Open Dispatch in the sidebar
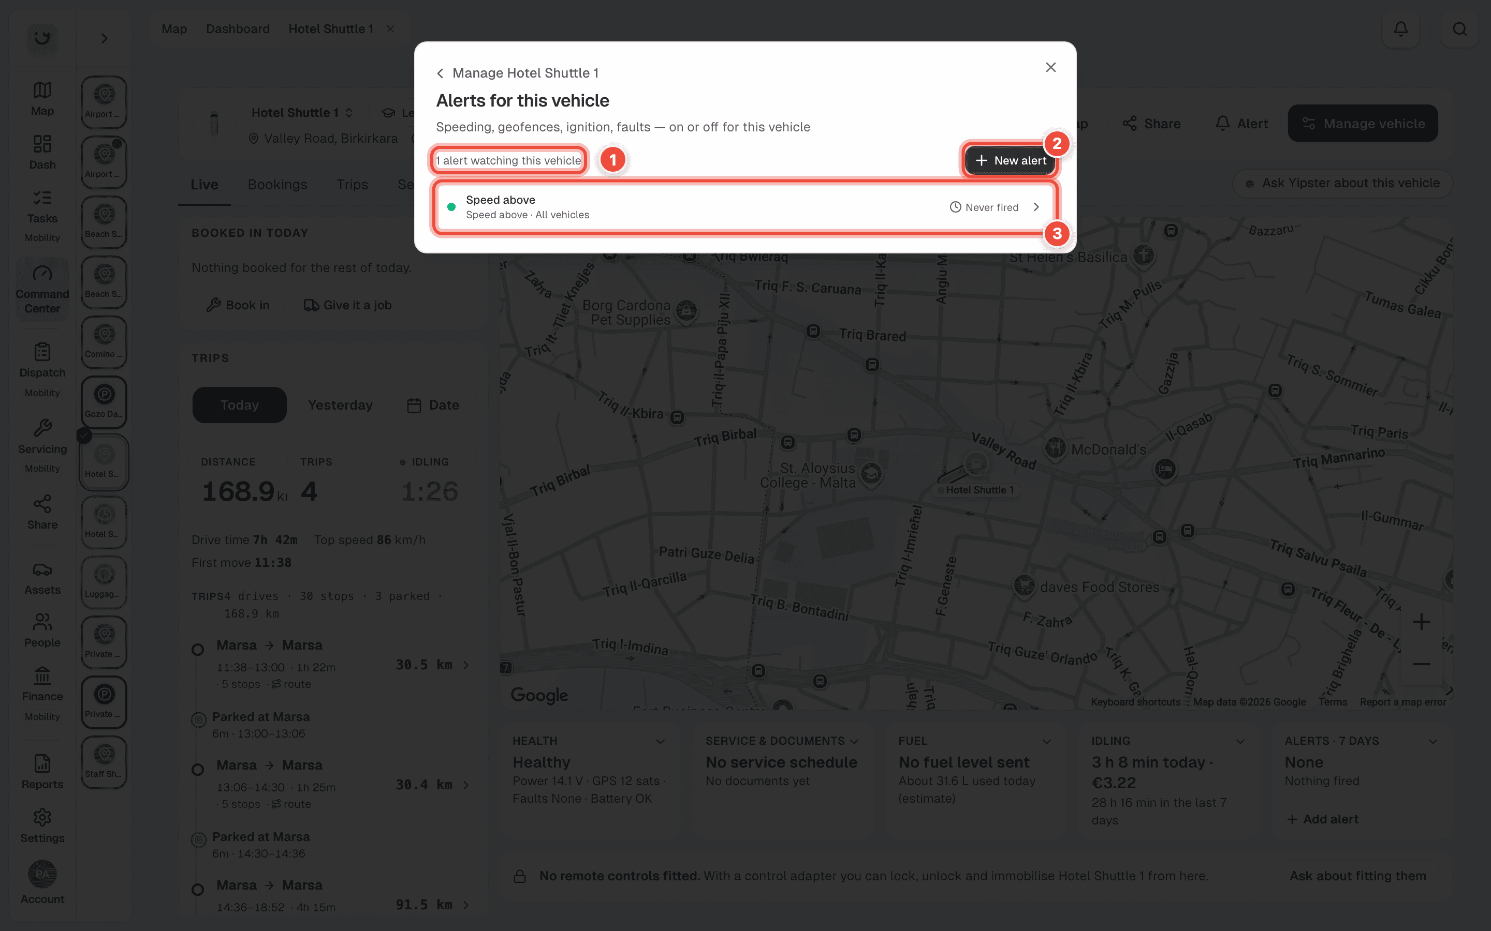Image resolution: width=1491 pixels, height=931 pixels. click(x=42, y=369)
